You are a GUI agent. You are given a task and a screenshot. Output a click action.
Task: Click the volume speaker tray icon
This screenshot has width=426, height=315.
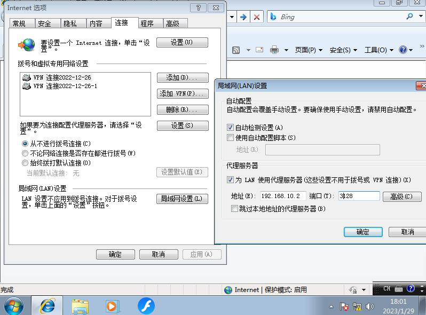click(369, 306)
